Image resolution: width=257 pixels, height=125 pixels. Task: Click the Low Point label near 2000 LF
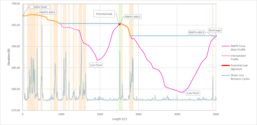pos(96,65)
